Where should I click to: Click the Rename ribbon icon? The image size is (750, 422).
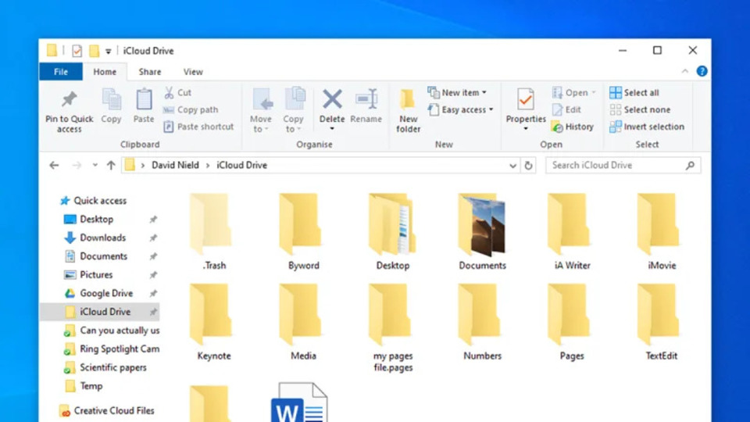pyautogui.click(x=366, y=99)
